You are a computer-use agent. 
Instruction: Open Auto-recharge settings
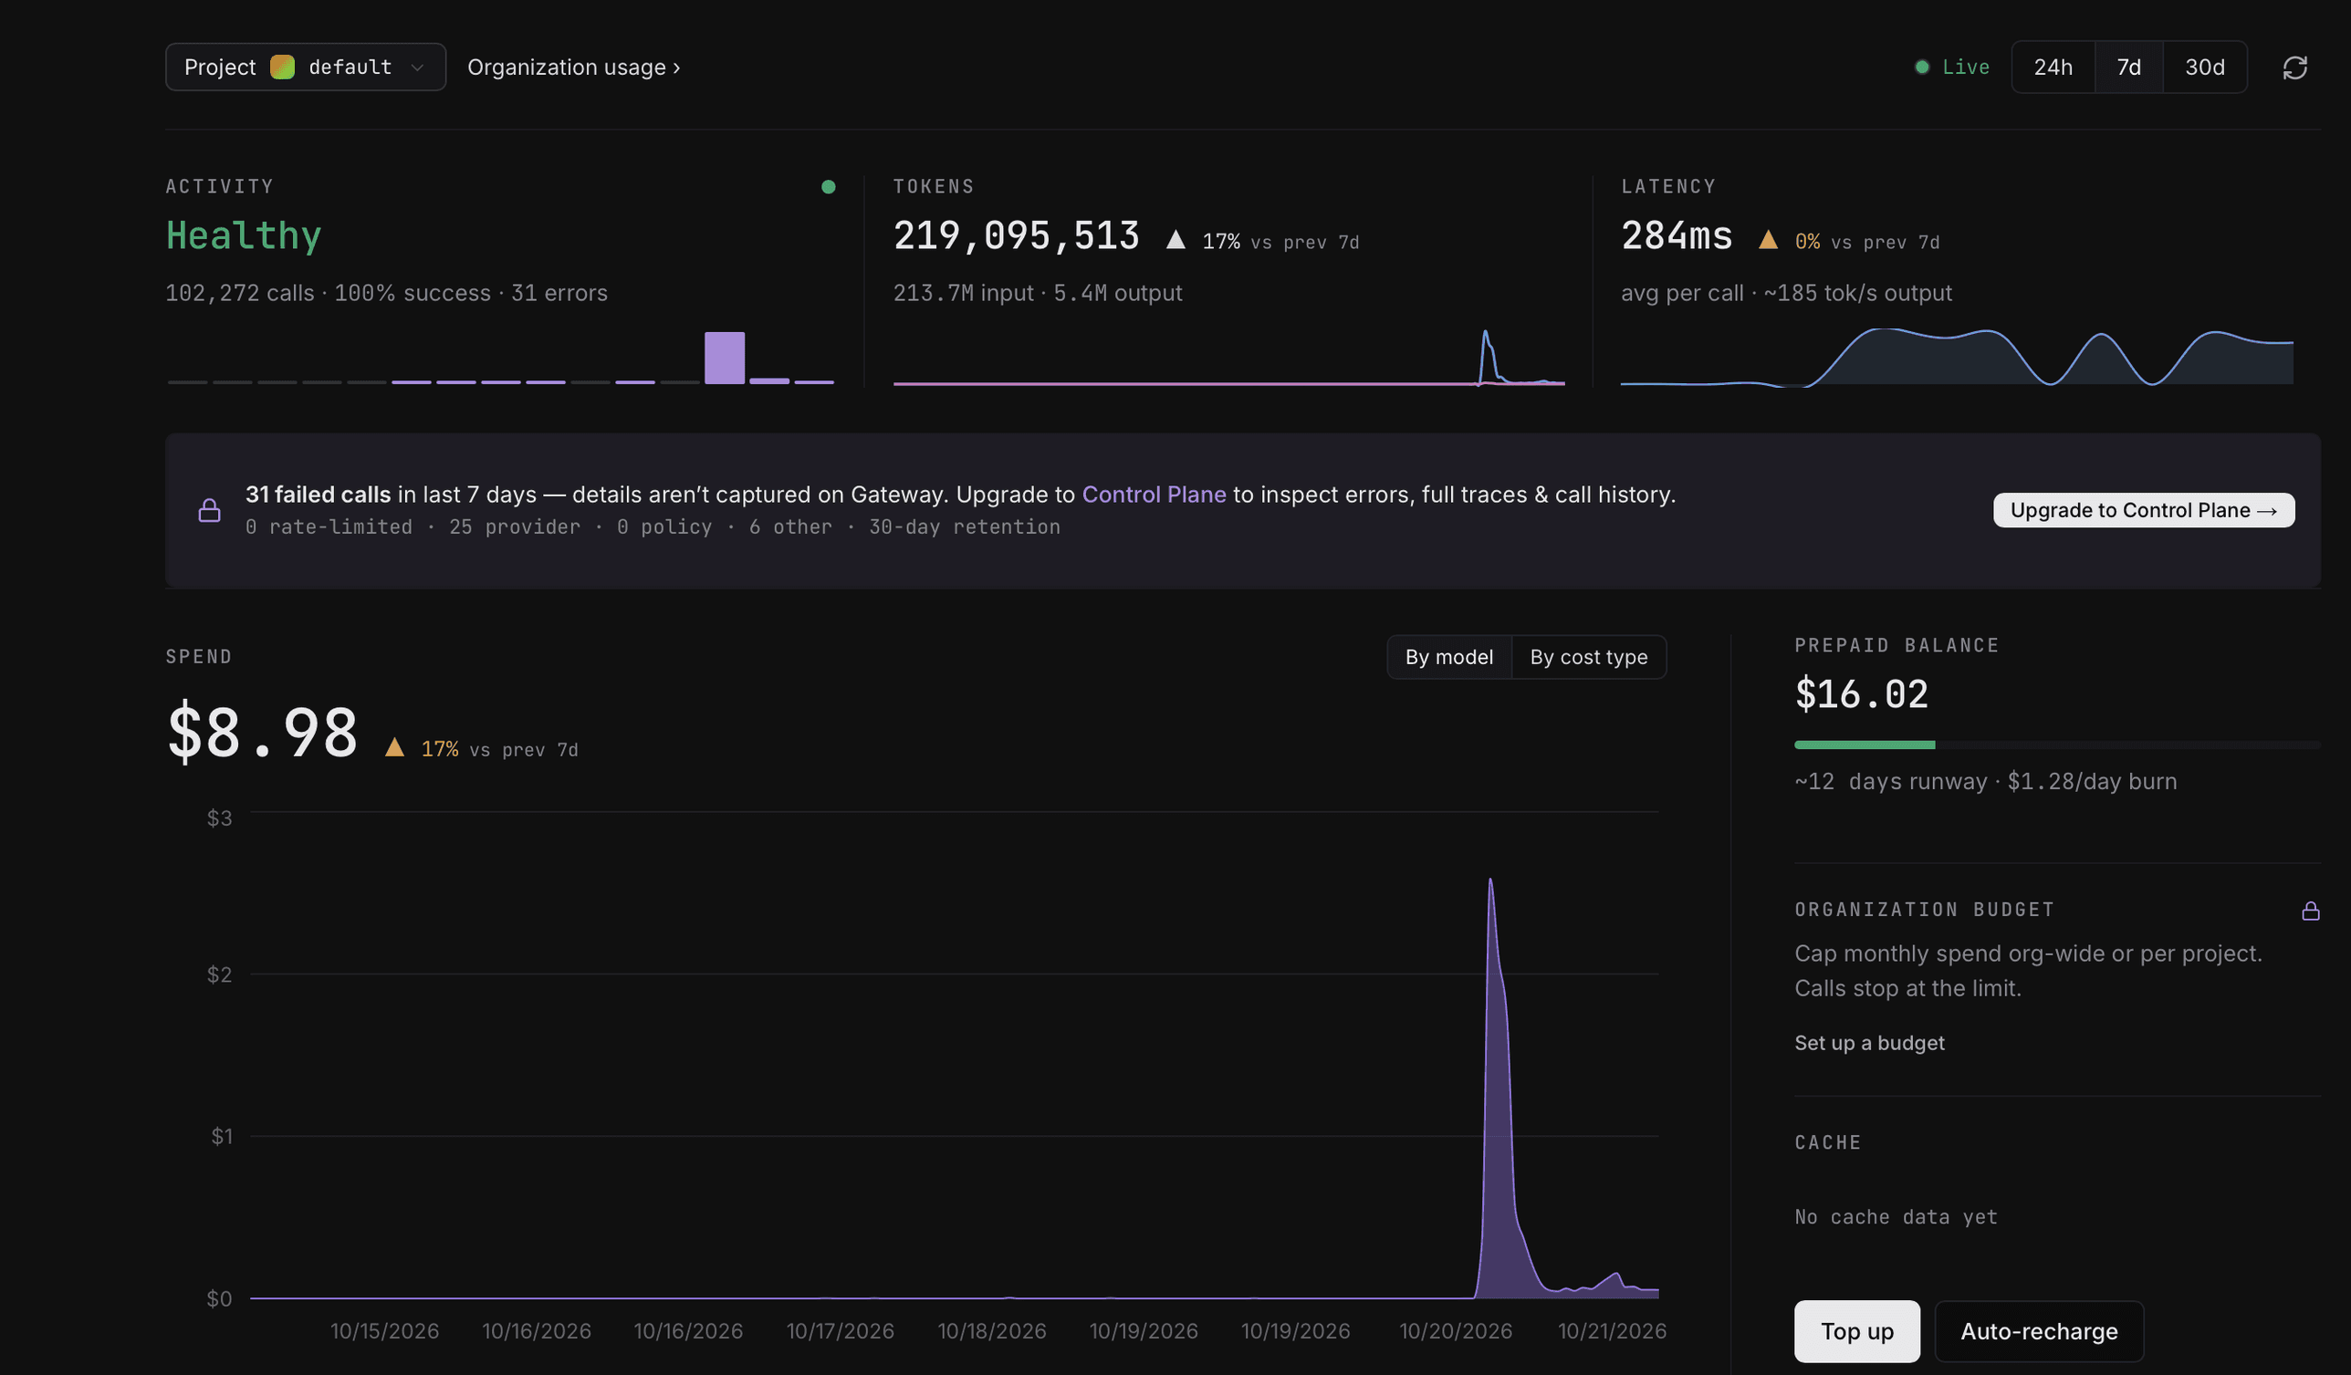(x=2039, y=1331)
